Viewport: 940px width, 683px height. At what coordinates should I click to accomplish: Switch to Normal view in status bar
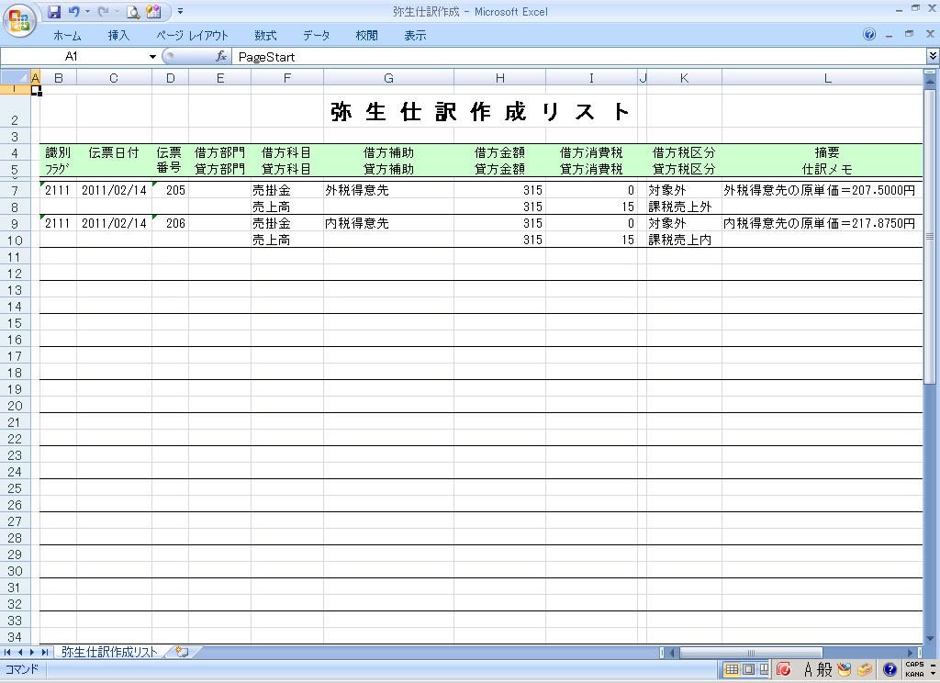click(732, 669)
